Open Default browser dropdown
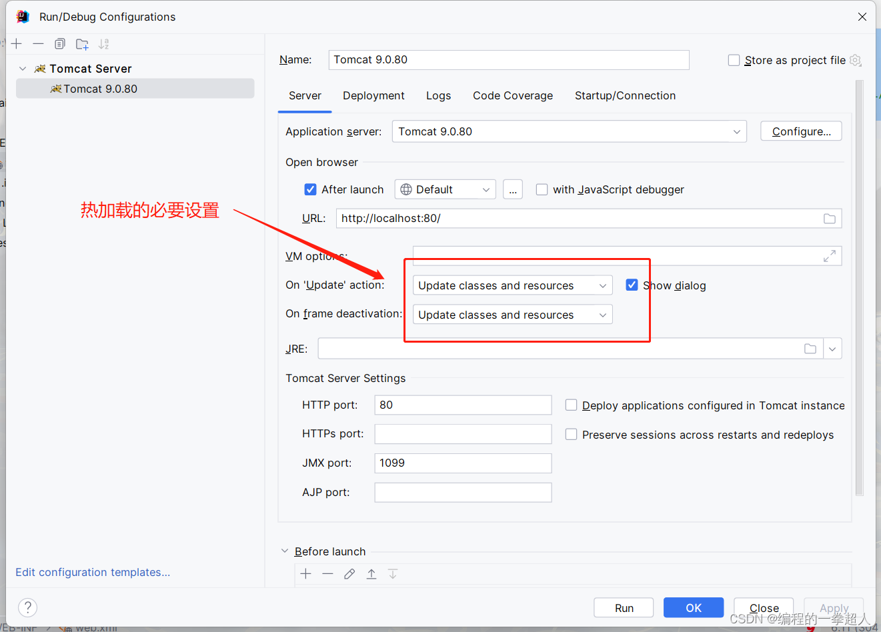This screenshot has height=632, width=881. [445, 189]
